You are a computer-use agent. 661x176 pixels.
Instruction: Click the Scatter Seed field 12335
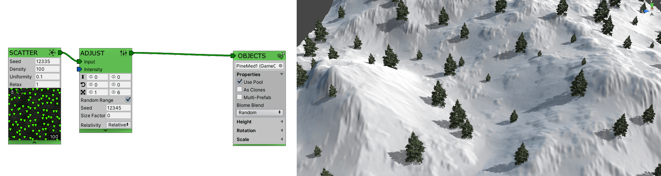(x=47, y=61)
